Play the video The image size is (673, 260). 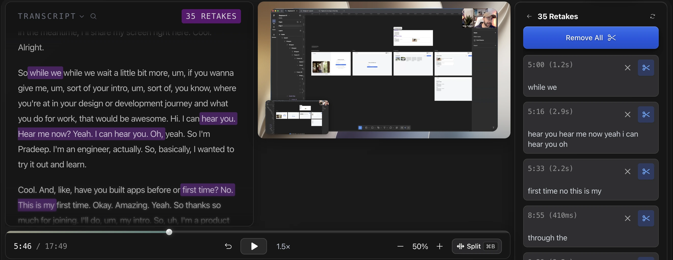(253, 246)
